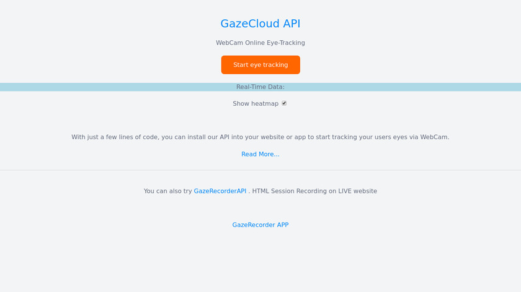Click the "HTML Session Recording on LIVE website" text
The width and height of the screenshot is (521, 292).
[314, 191]
